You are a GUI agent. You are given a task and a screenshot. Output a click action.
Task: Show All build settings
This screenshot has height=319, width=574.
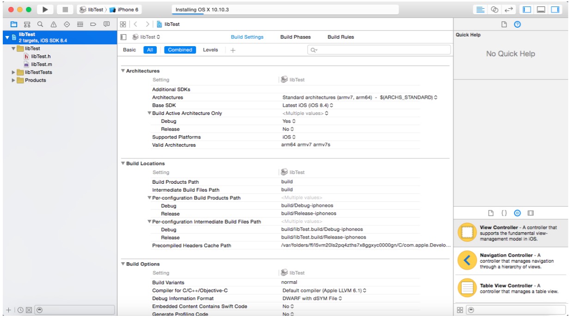[150, 50]
